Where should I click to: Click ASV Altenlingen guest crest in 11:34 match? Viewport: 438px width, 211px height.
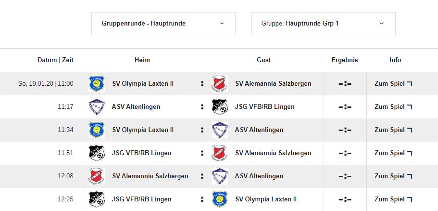pyautogui.click(x=220, y=130)
